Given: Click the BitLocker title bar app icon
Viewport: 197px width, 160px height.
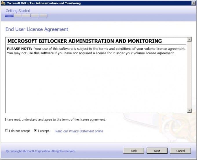Looking at the screenshot, I should click(3, 3).
